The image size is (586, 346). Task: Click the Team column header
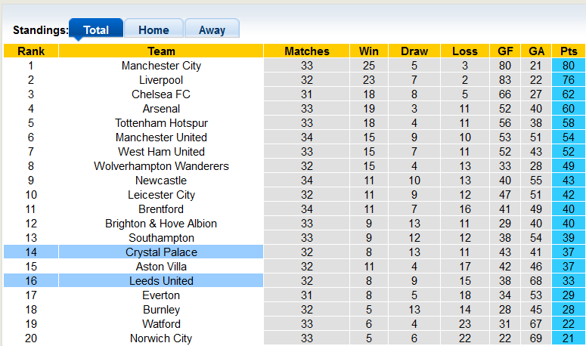pyautogui.click(x=161, y=51)
